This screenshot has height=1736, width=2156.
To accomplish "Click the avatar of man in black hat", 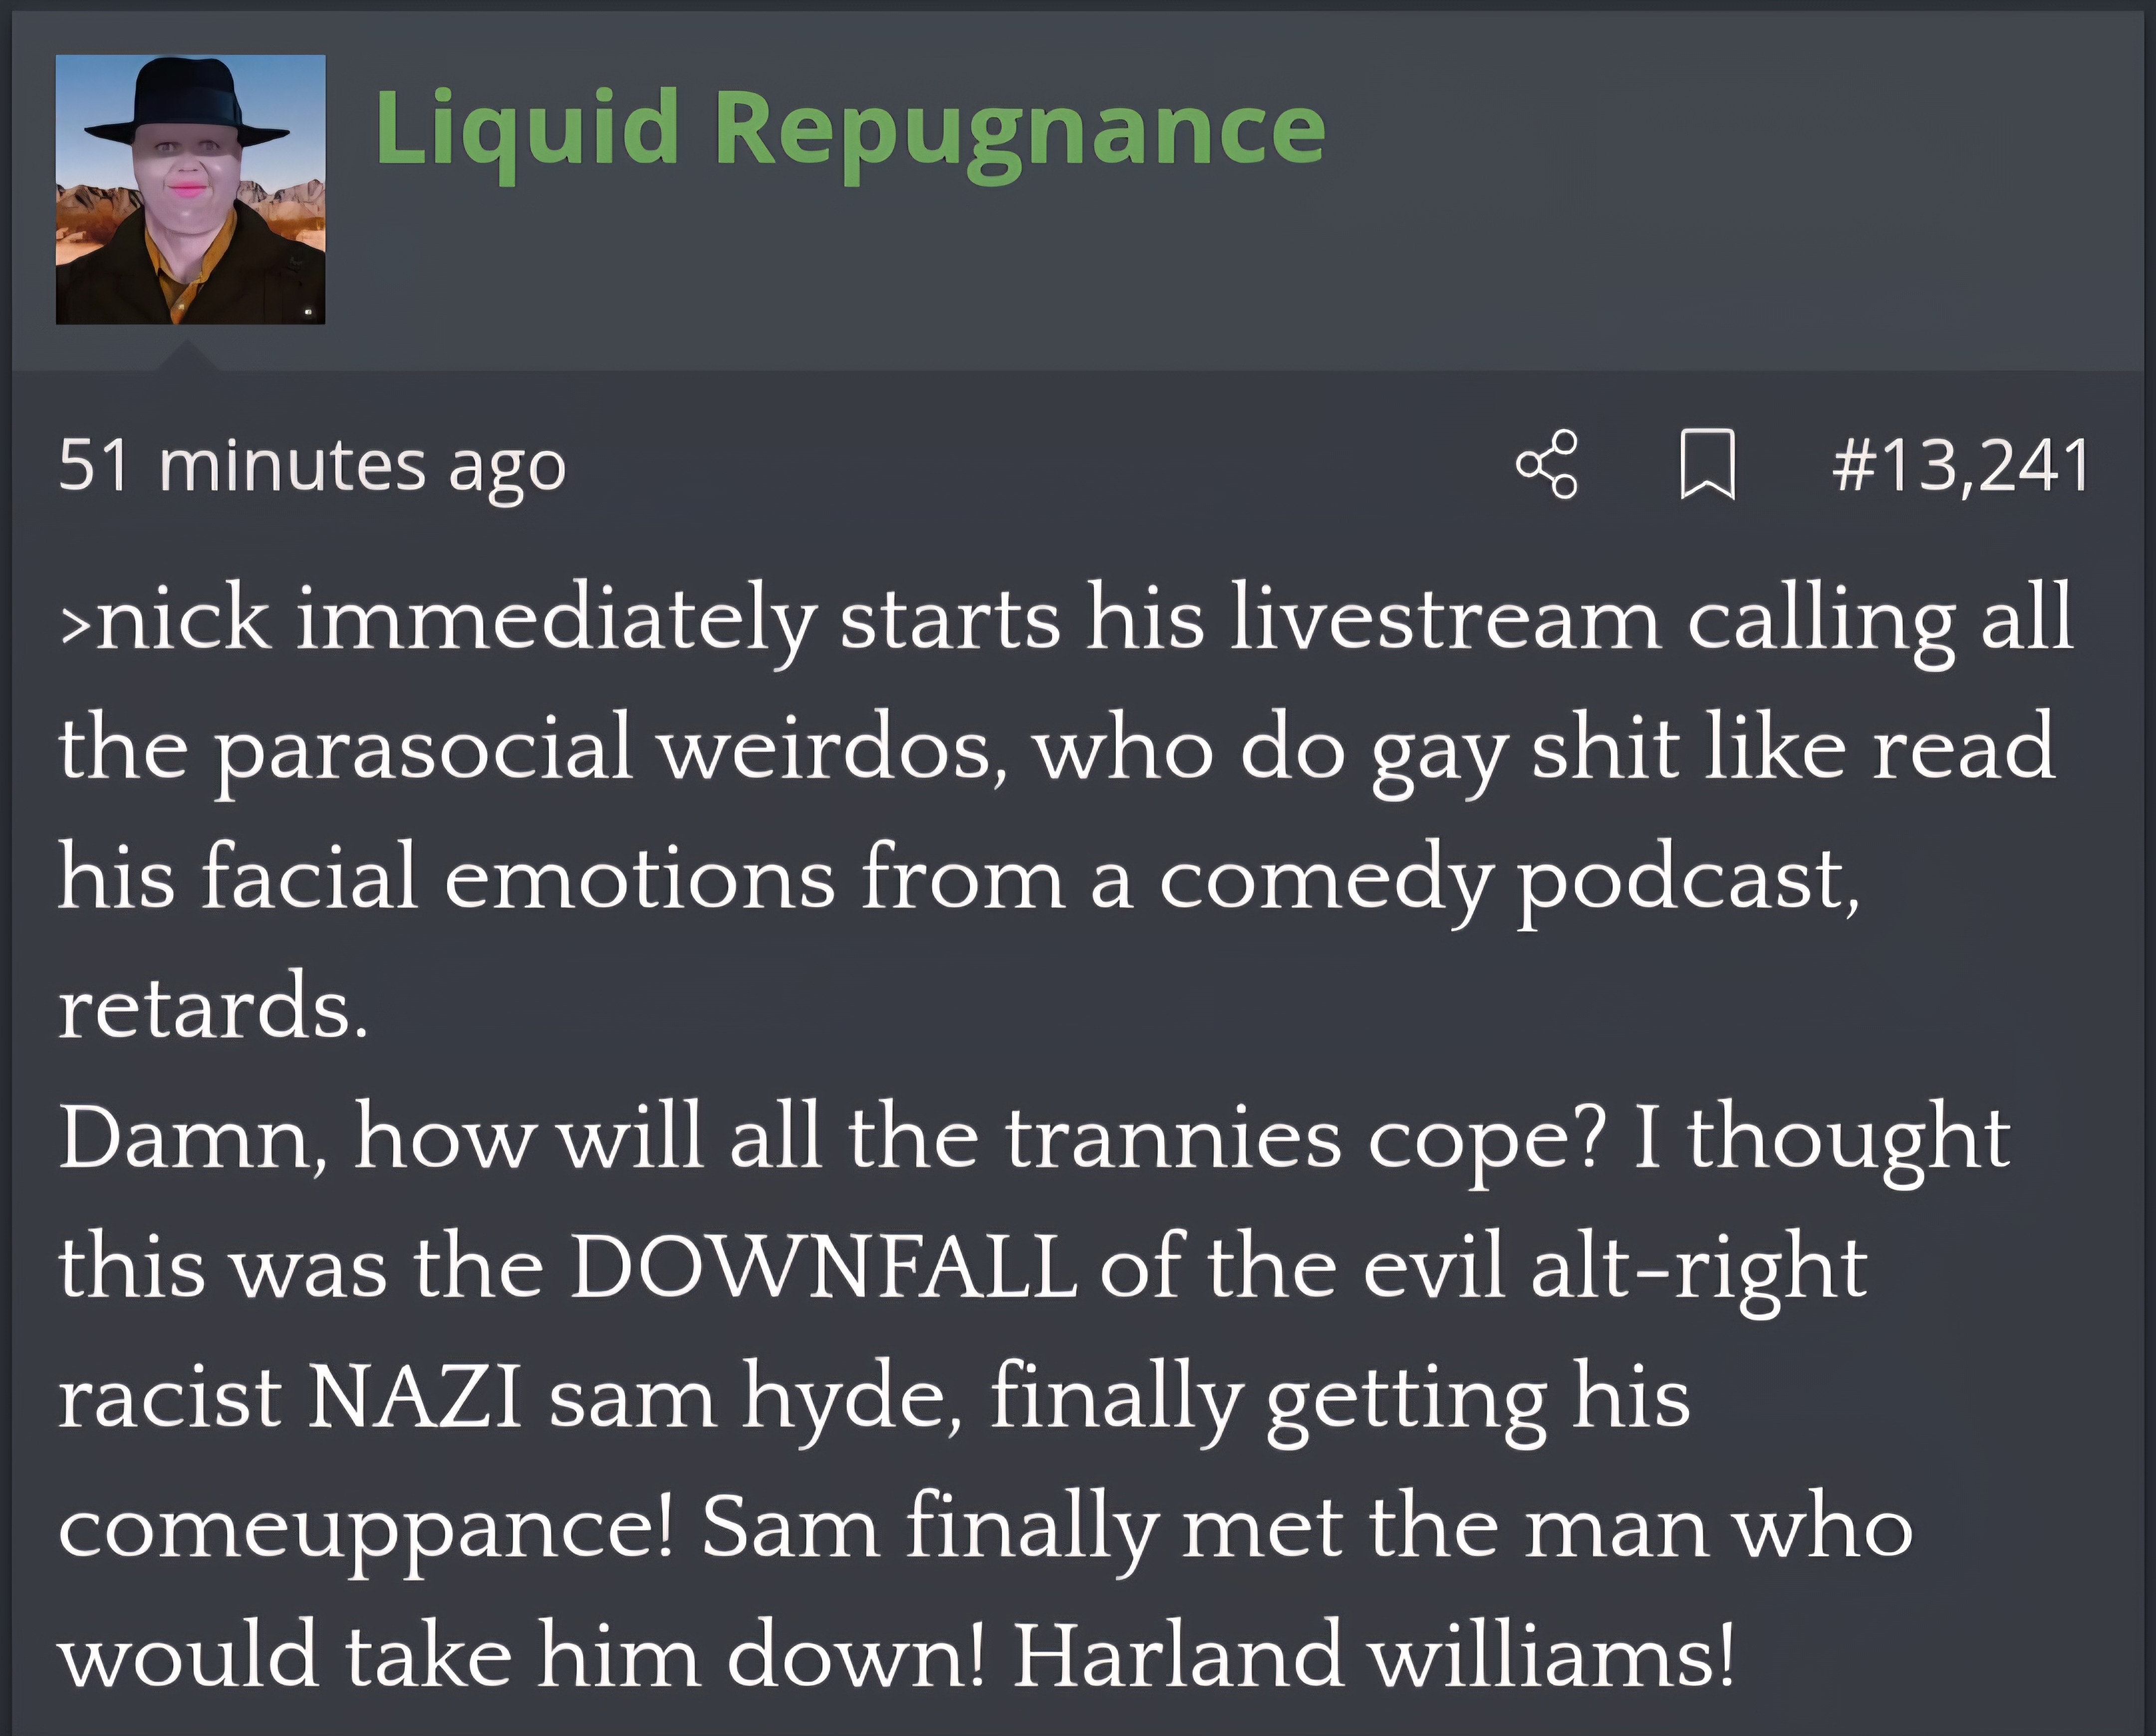I will [x=190, y=189].
